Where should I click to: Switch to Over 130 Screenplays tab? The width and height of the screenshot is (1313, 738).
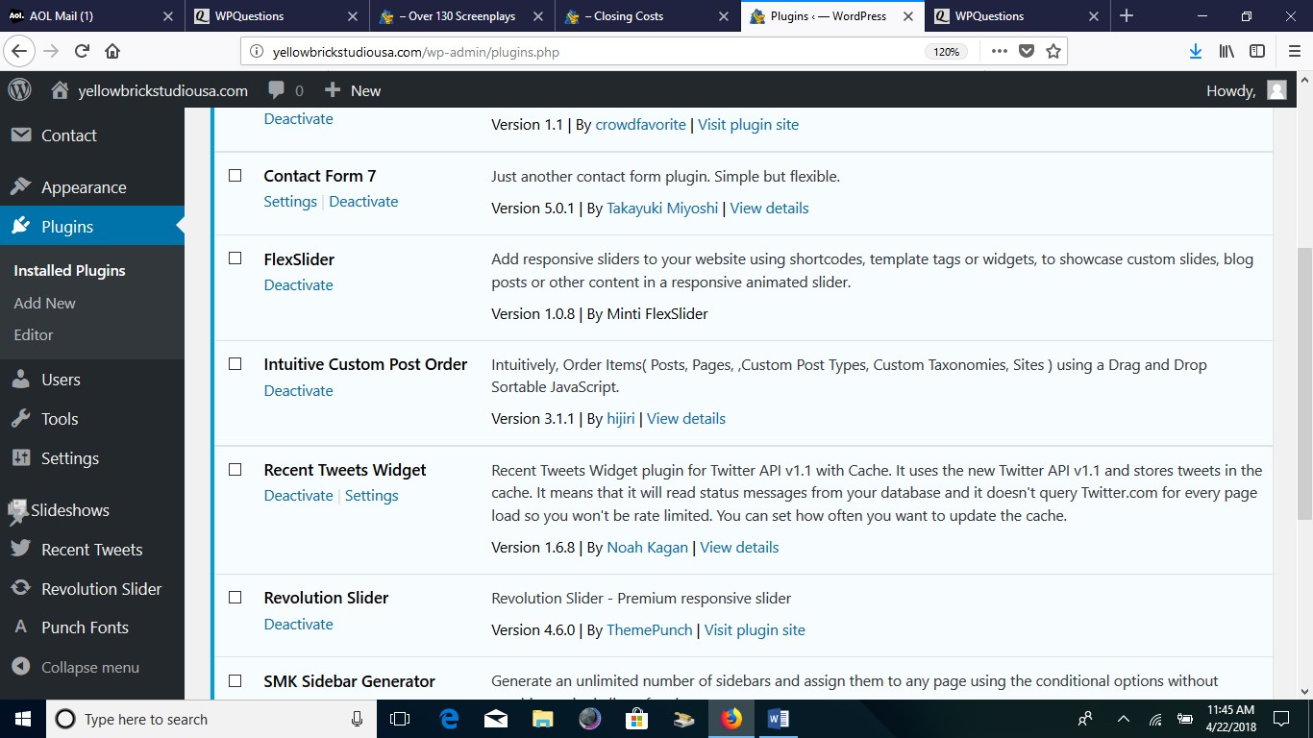click(x=463, y=16)
